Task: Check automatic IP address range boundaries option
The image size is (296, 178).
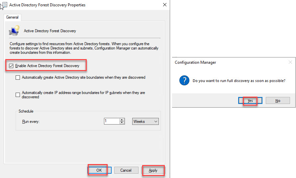Action: pyautogui.click(x=18, y=95)
